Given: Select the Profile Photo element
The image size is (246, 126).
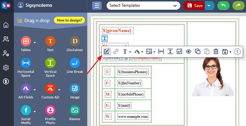Looking at the screenshot, I should pos(50,114).
